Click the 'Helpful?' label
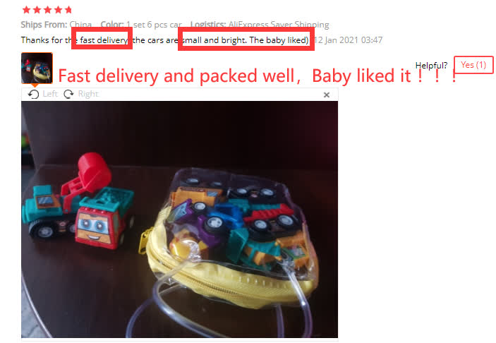The height and width of the screenshot is (343, 496). (431, 66)
